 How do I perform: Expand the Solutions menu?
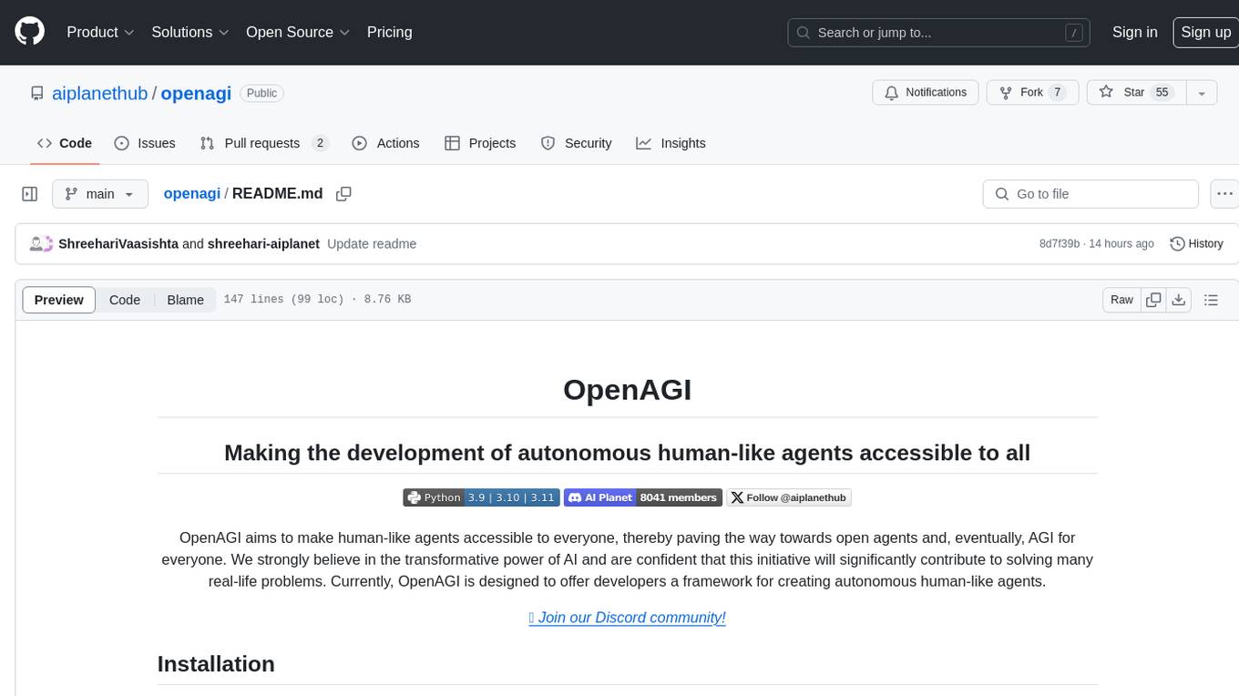[189, 32]
